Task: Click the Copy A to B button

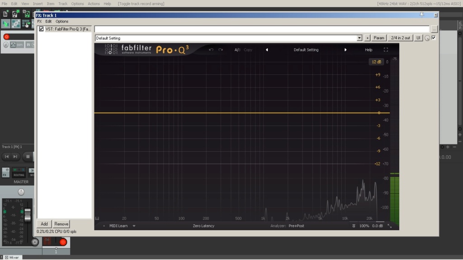Action: pos(248,50)
